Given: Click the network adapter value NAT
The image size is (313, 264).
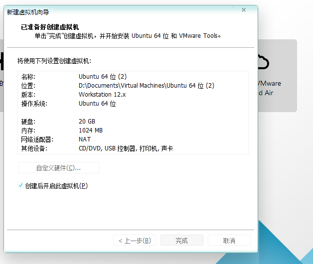Looking at the screenshot, I should coord(85,139).
